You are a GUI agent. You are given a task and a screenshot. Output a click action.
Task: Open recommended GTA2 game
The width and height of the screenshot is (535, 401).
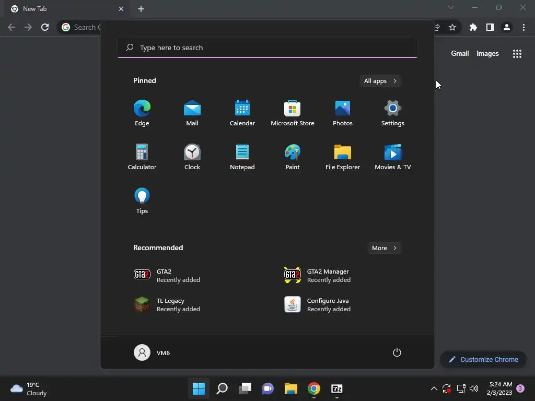click(167, 275)
